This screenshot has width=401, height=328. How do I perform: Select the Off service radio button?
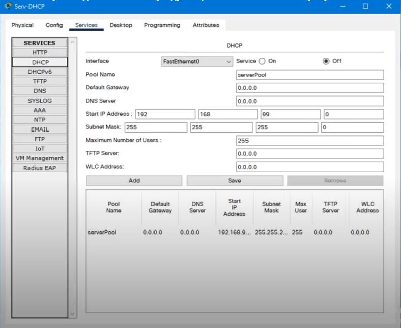pyautogui.click(x=326, y=61)
